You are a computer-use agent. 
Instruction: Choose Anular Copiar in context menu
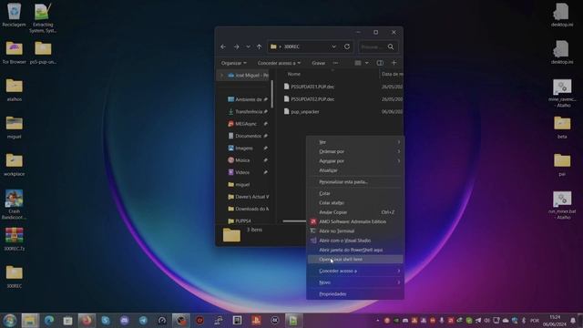click(355, 212)
